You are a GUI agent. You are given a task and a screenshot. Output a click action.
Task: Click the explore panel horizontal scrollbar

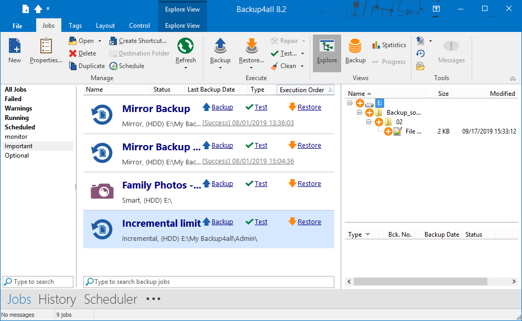[x=420, y=281]
